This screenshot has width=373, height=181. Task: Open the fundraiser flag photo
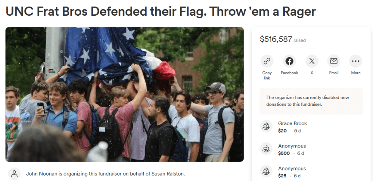point(124,94)
